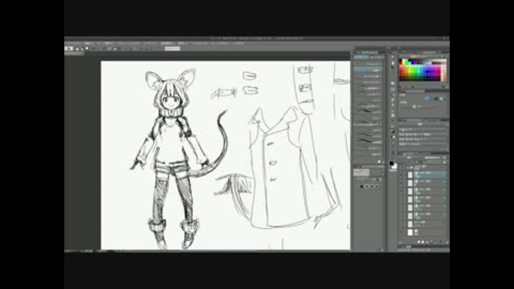
Task: Select the Zoom magnifier tool in the tool palette
Action: [x=392, y=57]
